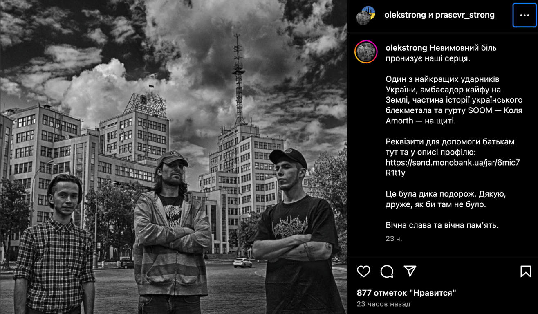Viewport: 538px width, 314px height.
Task: Open prascvr_strong profile from the header
Action: click(x=465, y=15)
